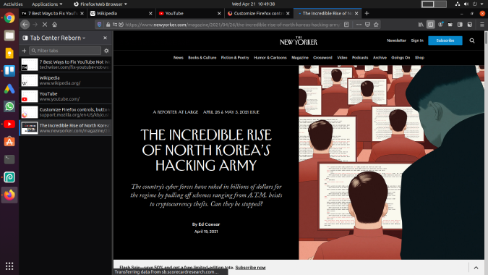The width and height of the screenshot is (488, 275).
Task: Toggle reader view in address bar
Action: (x=346, y=25)
